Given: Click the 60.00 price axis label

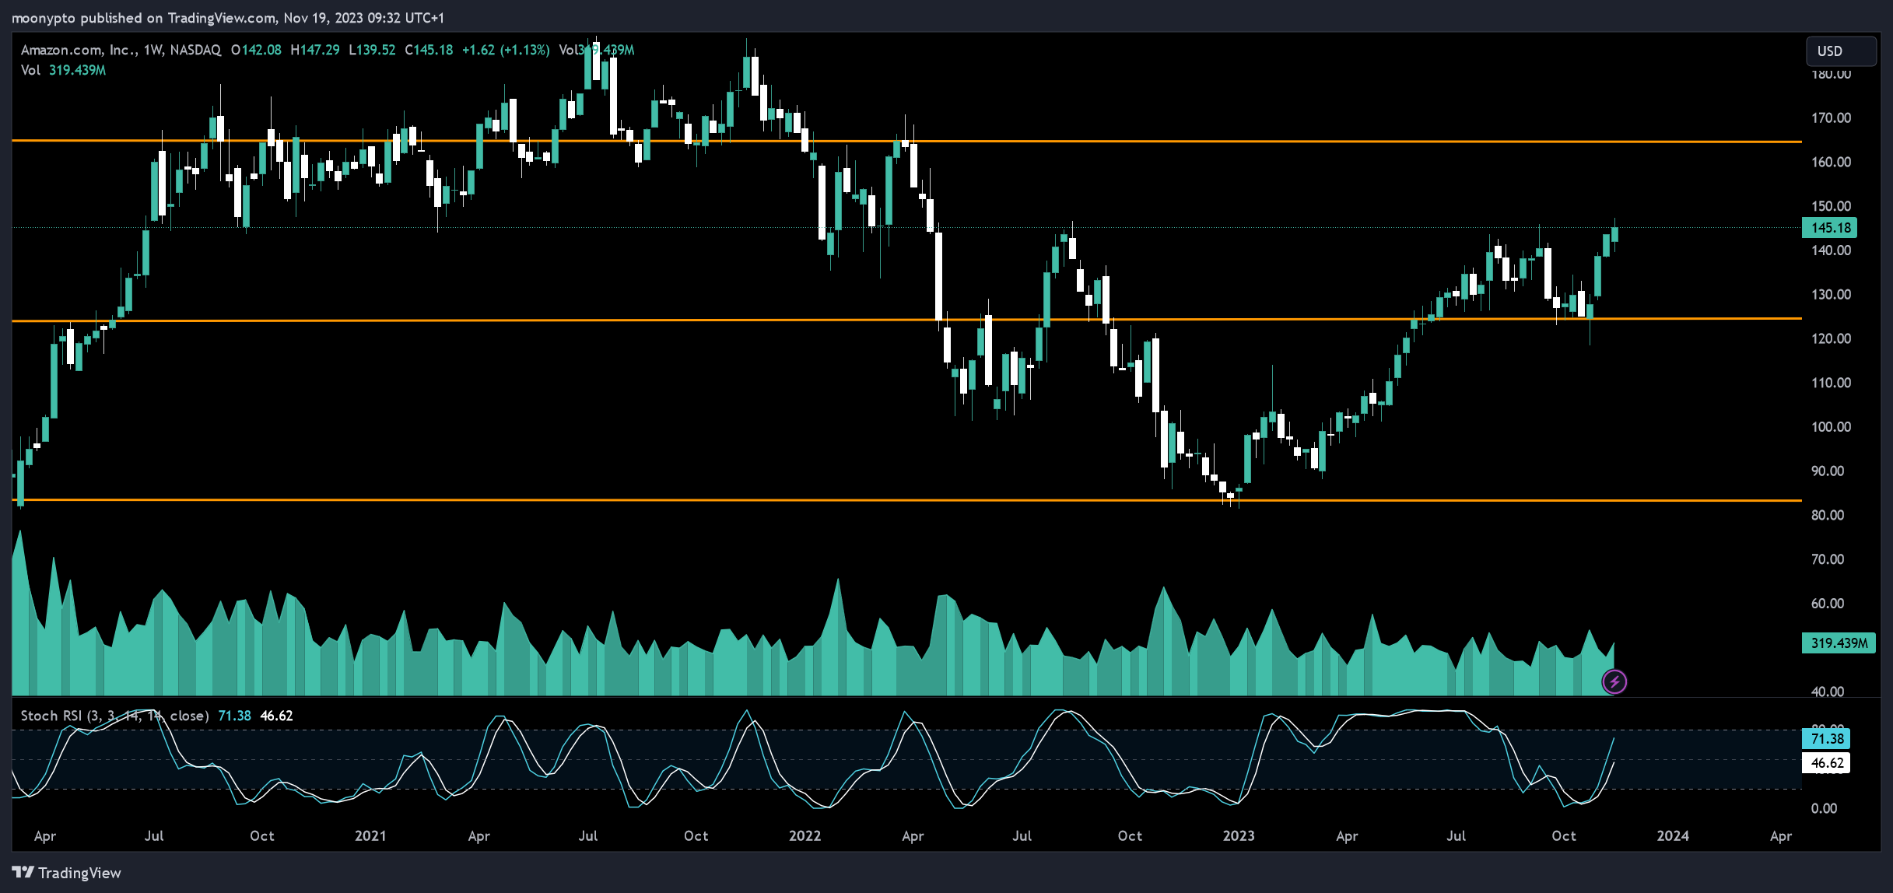Looking at the screenshot, I should 1828,604.
